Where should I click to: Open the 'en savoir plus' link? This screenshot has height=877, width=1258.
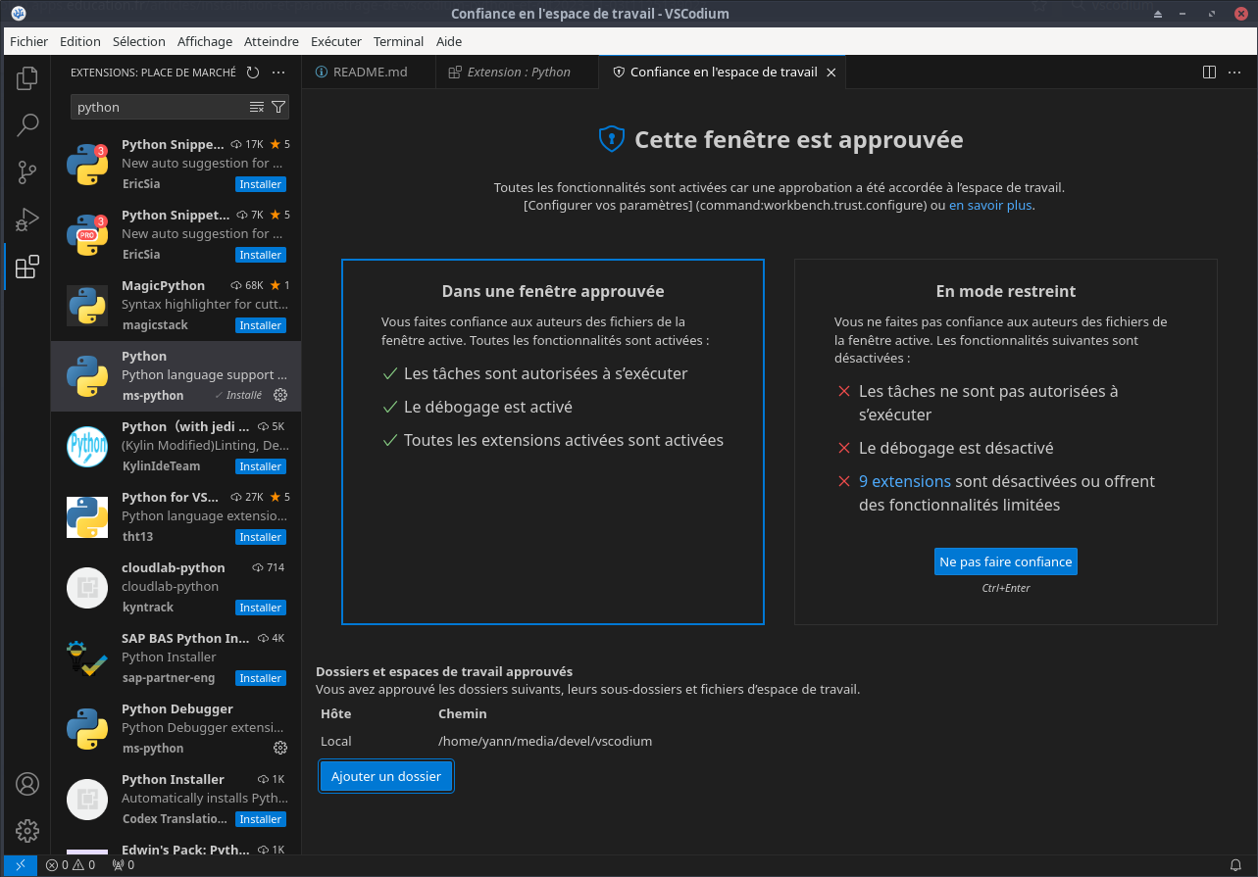pos(990,206)
